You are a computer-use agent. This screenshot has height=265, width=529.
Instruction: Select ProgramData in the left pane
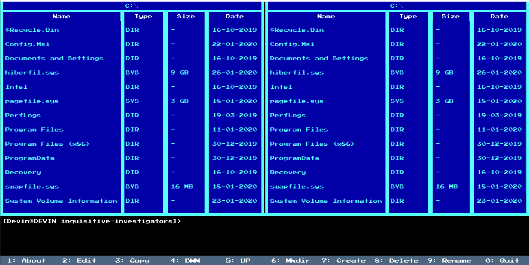tap(30, 158)
